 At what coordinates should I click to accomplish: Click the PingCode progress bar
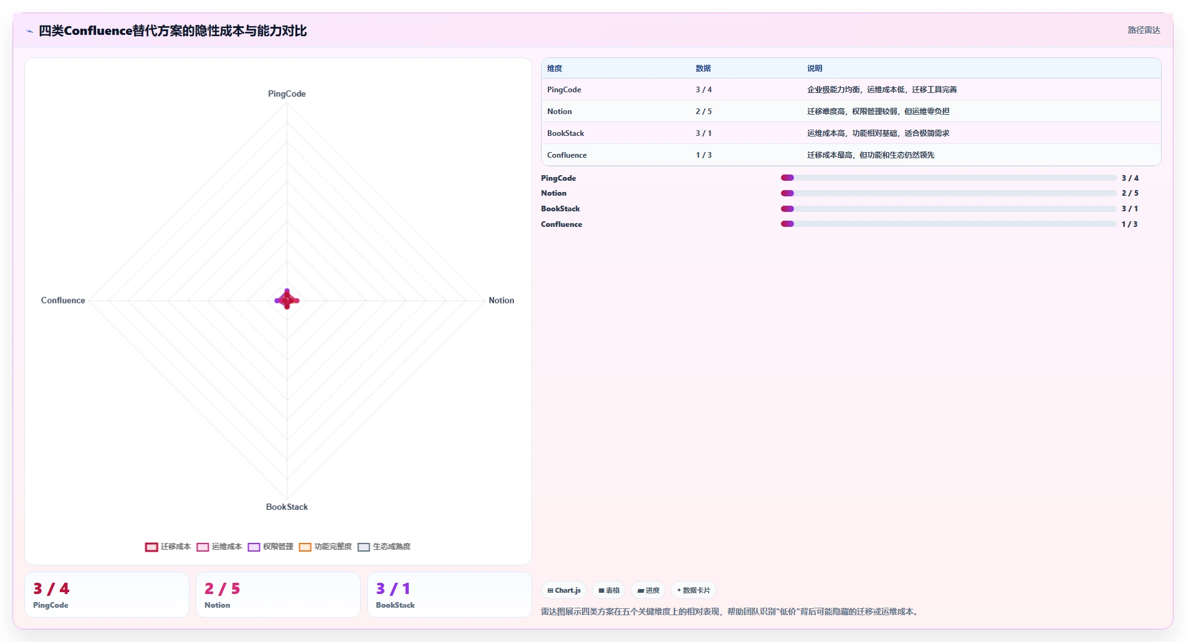[x=949, y=178]
